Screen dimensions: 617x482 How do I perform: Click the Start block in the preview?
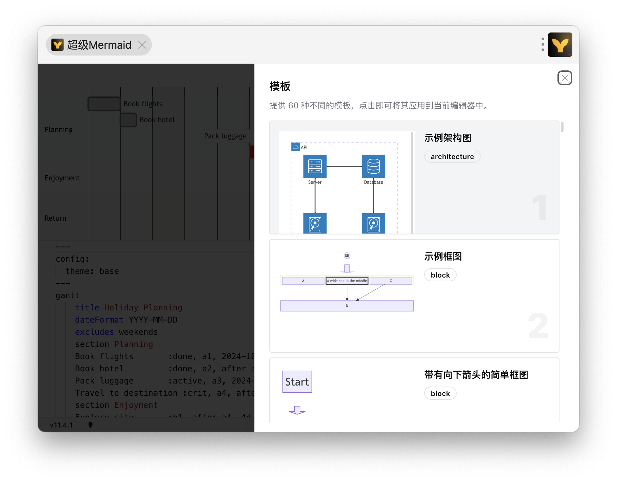(297, 382)
